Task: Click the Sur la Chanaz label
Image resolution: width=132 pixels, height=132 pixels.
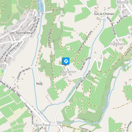Action: pyautogui.click(x=104, y=14)
